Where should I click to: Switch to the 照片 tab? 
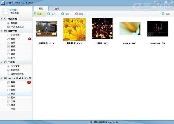pyautogui.click(x=41, y=9)
